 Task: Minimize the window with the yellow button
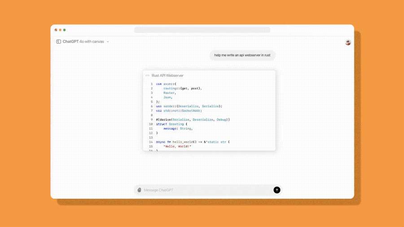click(60, 30)
